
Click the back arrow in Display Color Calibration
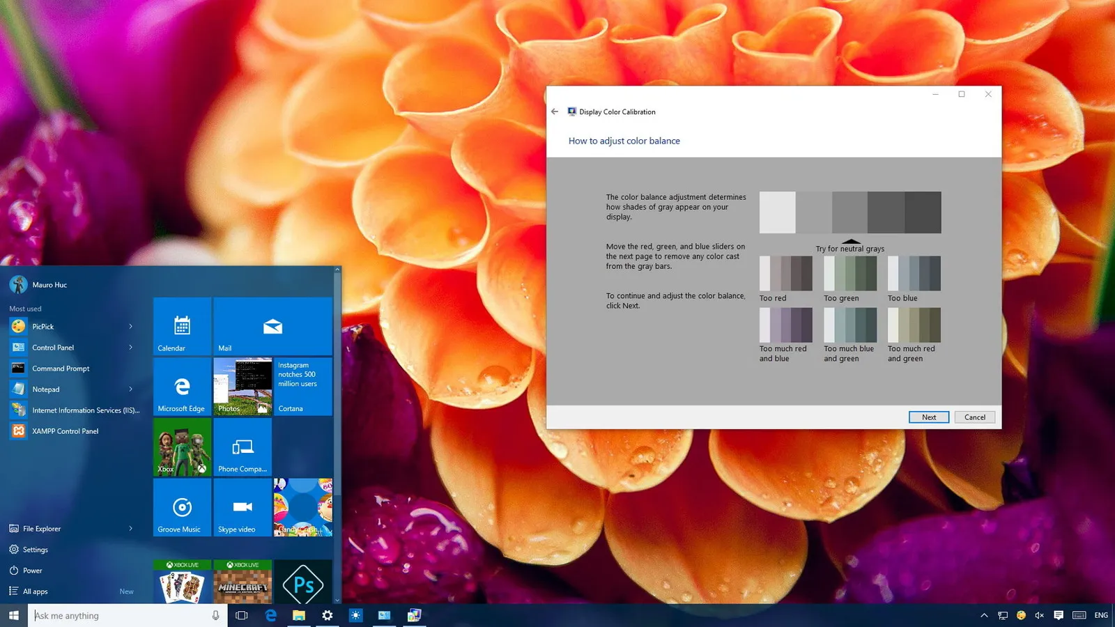click(555, 111)
